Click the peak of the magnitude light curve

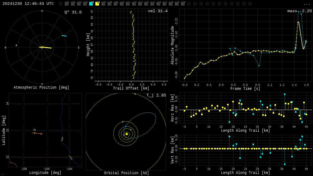point(298,22)
